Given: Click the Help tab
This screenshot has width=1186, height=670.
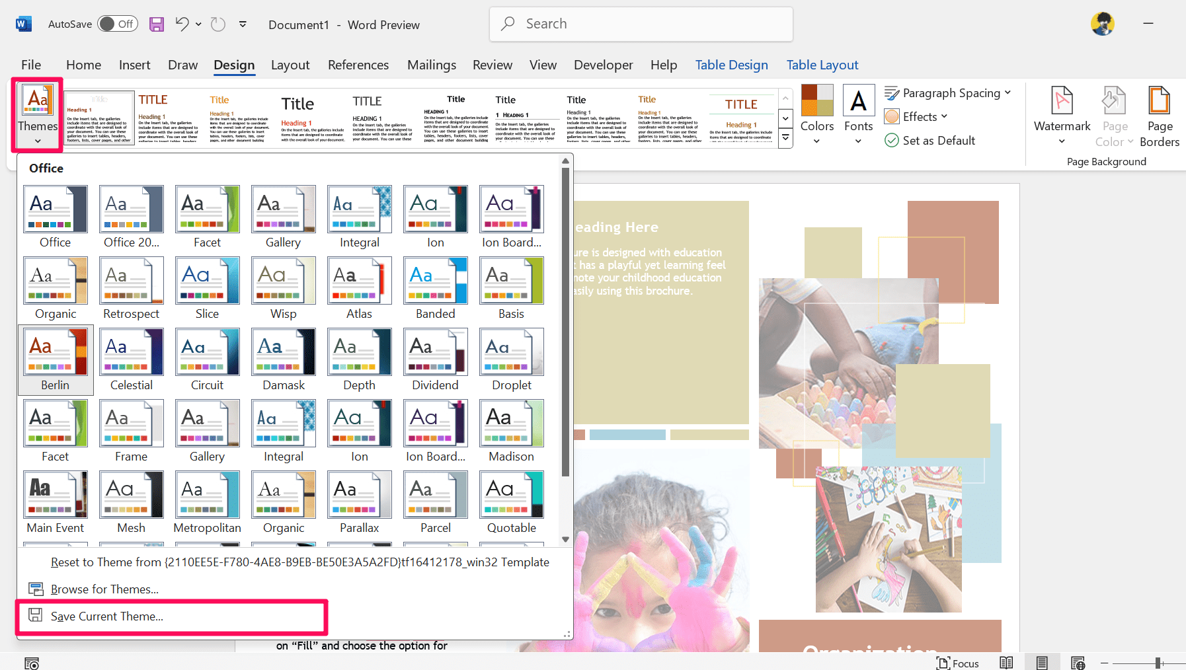Looking at the screenshot, I should (x=664, y=65).
